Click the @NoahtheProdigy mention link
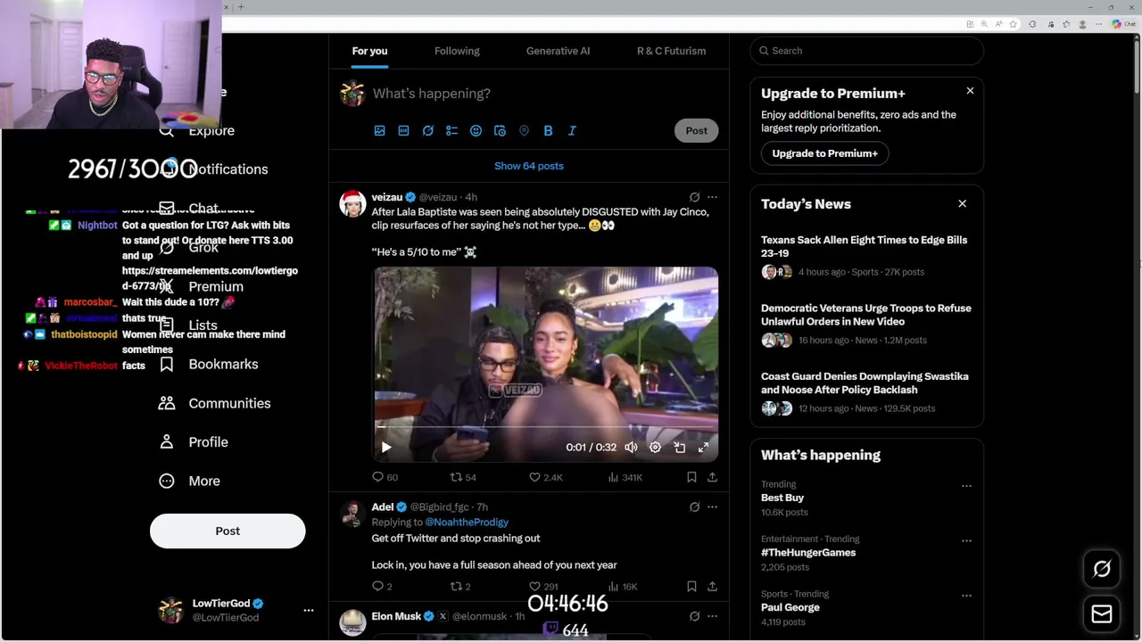This screenshot has width=1142, height=642. click(467, 522)
